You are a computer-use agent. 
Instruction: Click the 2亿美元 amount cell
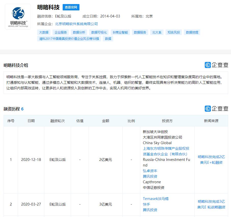point(105,160)
